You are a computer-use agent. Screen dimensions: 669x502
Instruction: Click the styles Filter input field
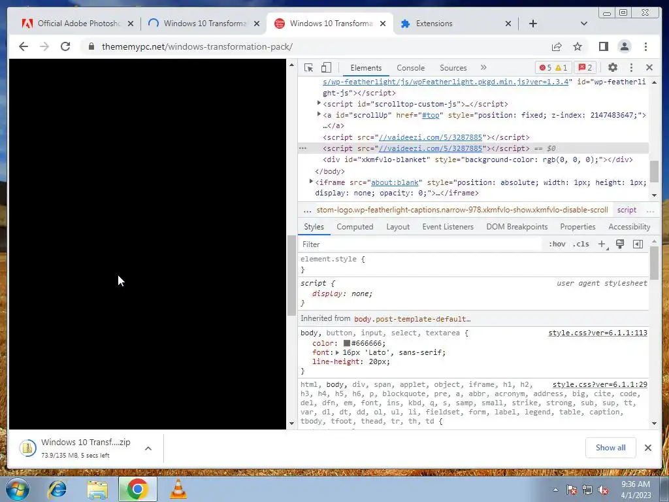(x=420, y=244)
